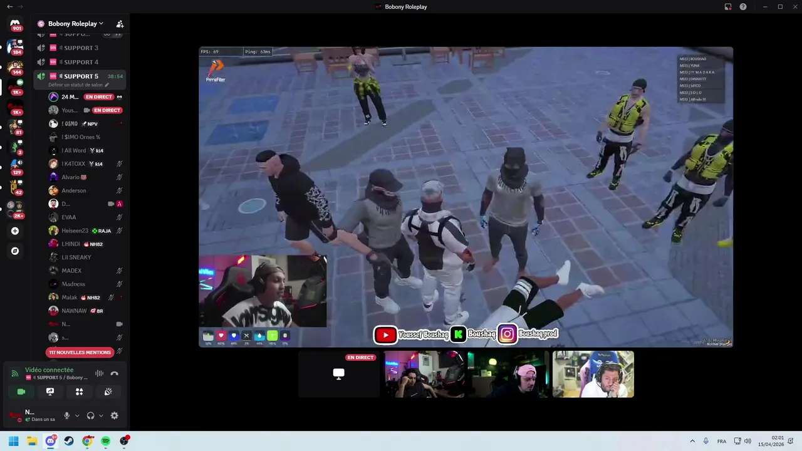Open the Activities launcher icon
The width and height of the screenshot is (802, 451).
pos(79,391)
